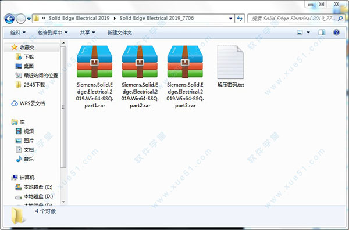Click the navigation pane scrollbar thumb

(63, 107)
